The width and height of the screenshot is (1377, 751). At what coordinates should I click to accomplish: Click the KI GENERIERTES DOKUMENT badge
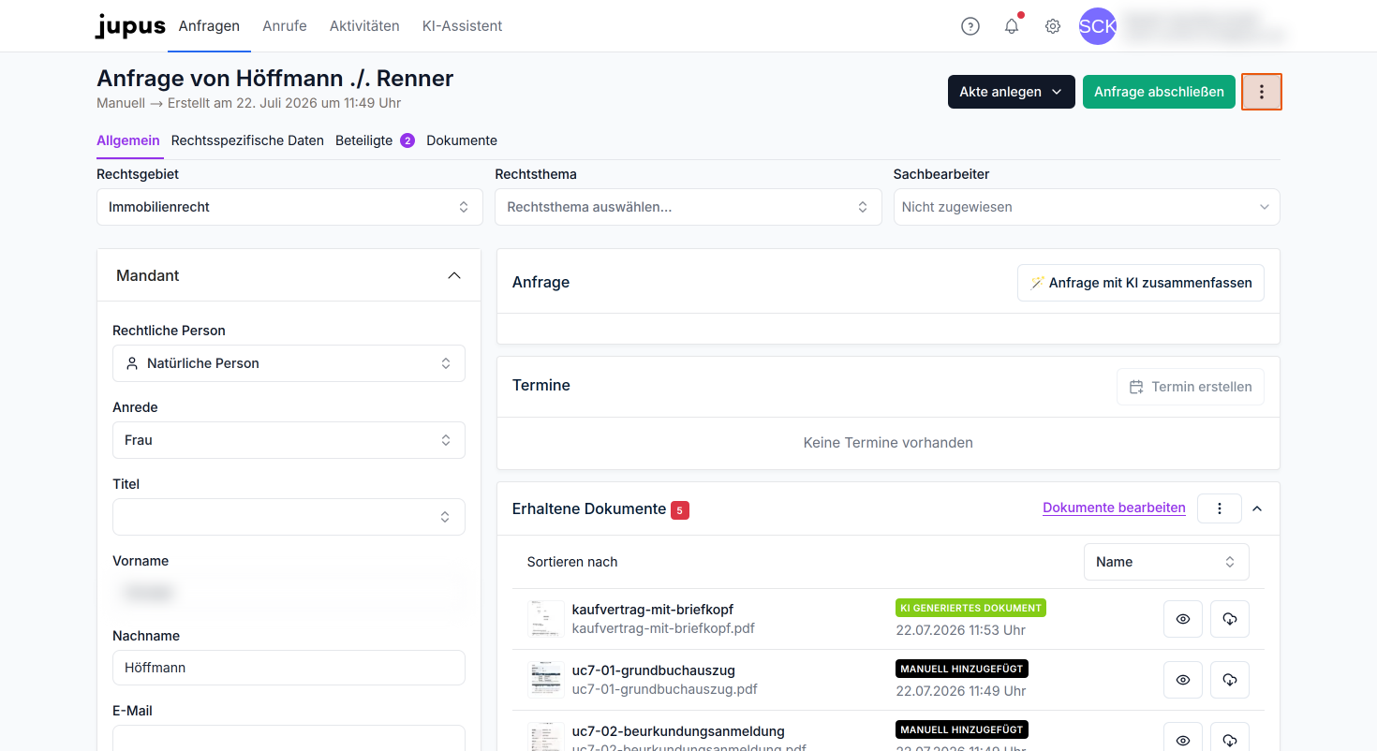click(x=970, y=608)
